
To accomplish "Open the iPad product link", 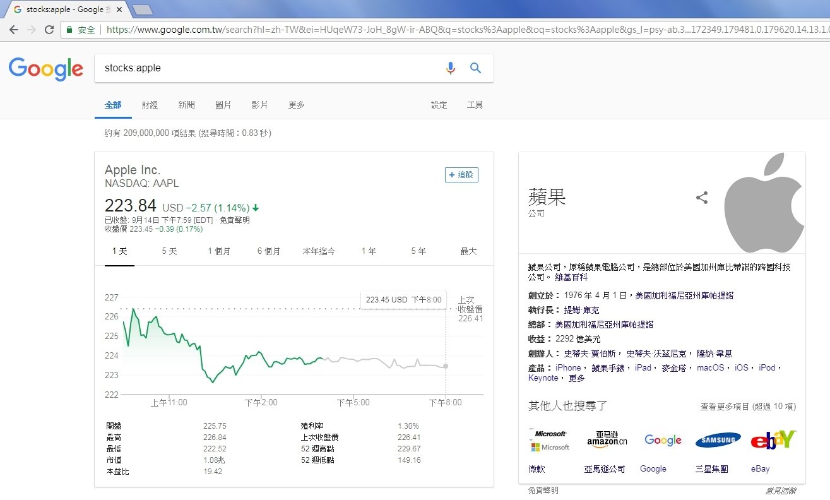I will 643,367.
